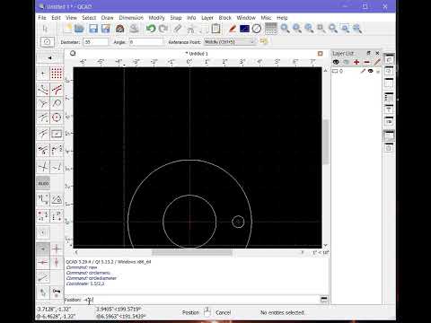Open the Block menu
This screenshot has height=323, width=431.
[224, 18]
